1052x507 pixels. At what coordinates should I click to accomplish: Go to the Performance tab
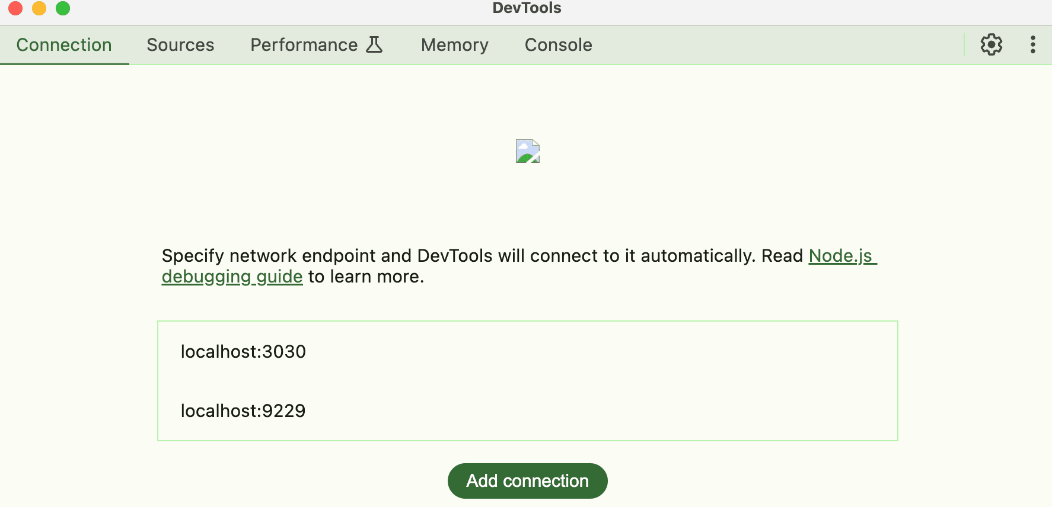[x=304, y=45]
